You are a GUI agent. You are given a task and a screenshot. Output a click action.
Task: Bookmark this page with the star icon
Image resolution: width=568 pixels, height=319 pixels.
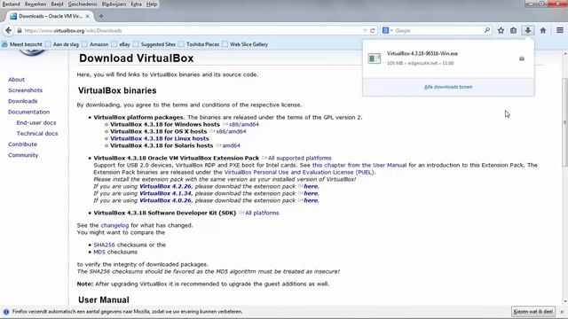501,30
